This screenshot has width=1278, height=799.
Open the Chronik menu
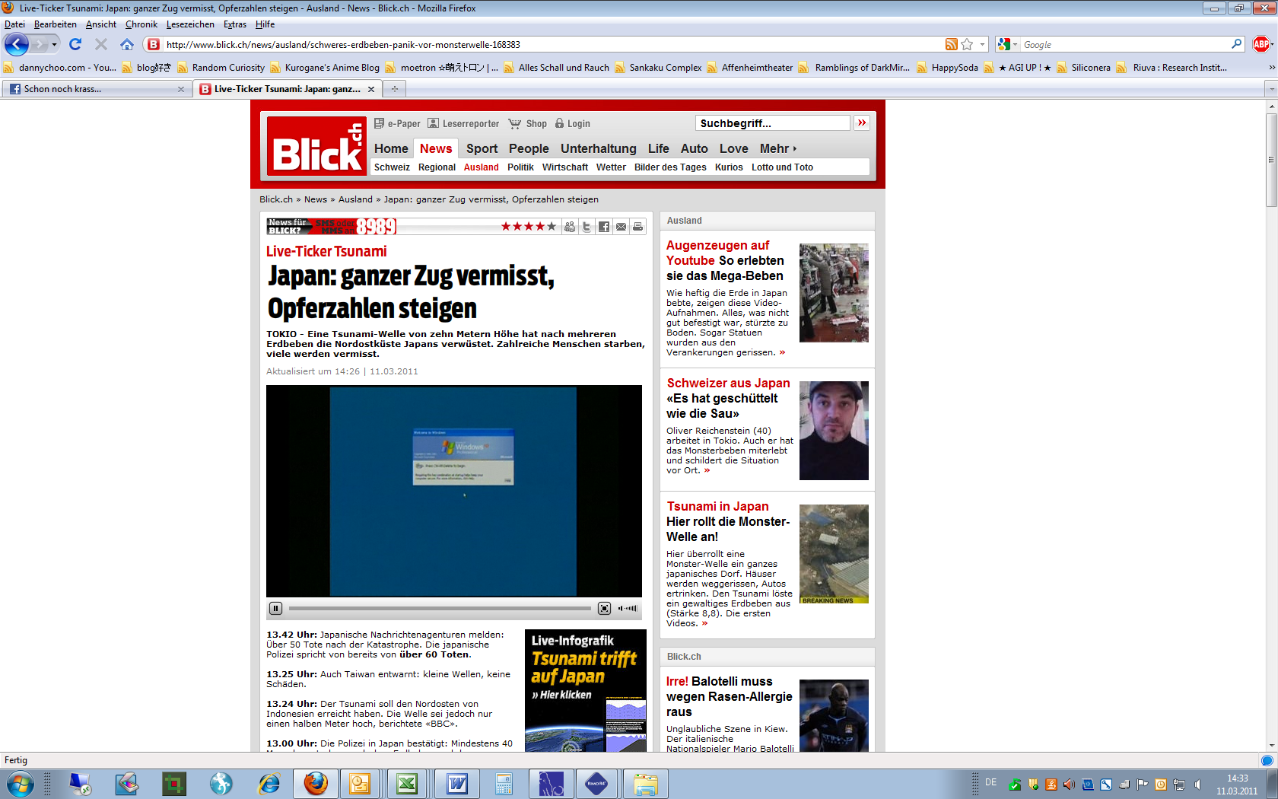(x=141, y=24)
